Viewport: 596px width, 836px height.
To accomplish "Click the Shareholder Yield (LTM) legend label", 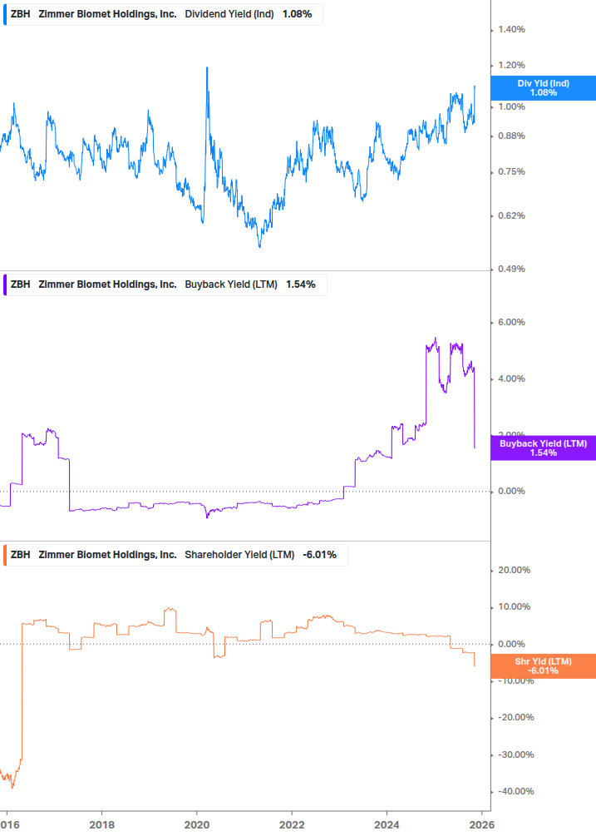I will point(239,555).
